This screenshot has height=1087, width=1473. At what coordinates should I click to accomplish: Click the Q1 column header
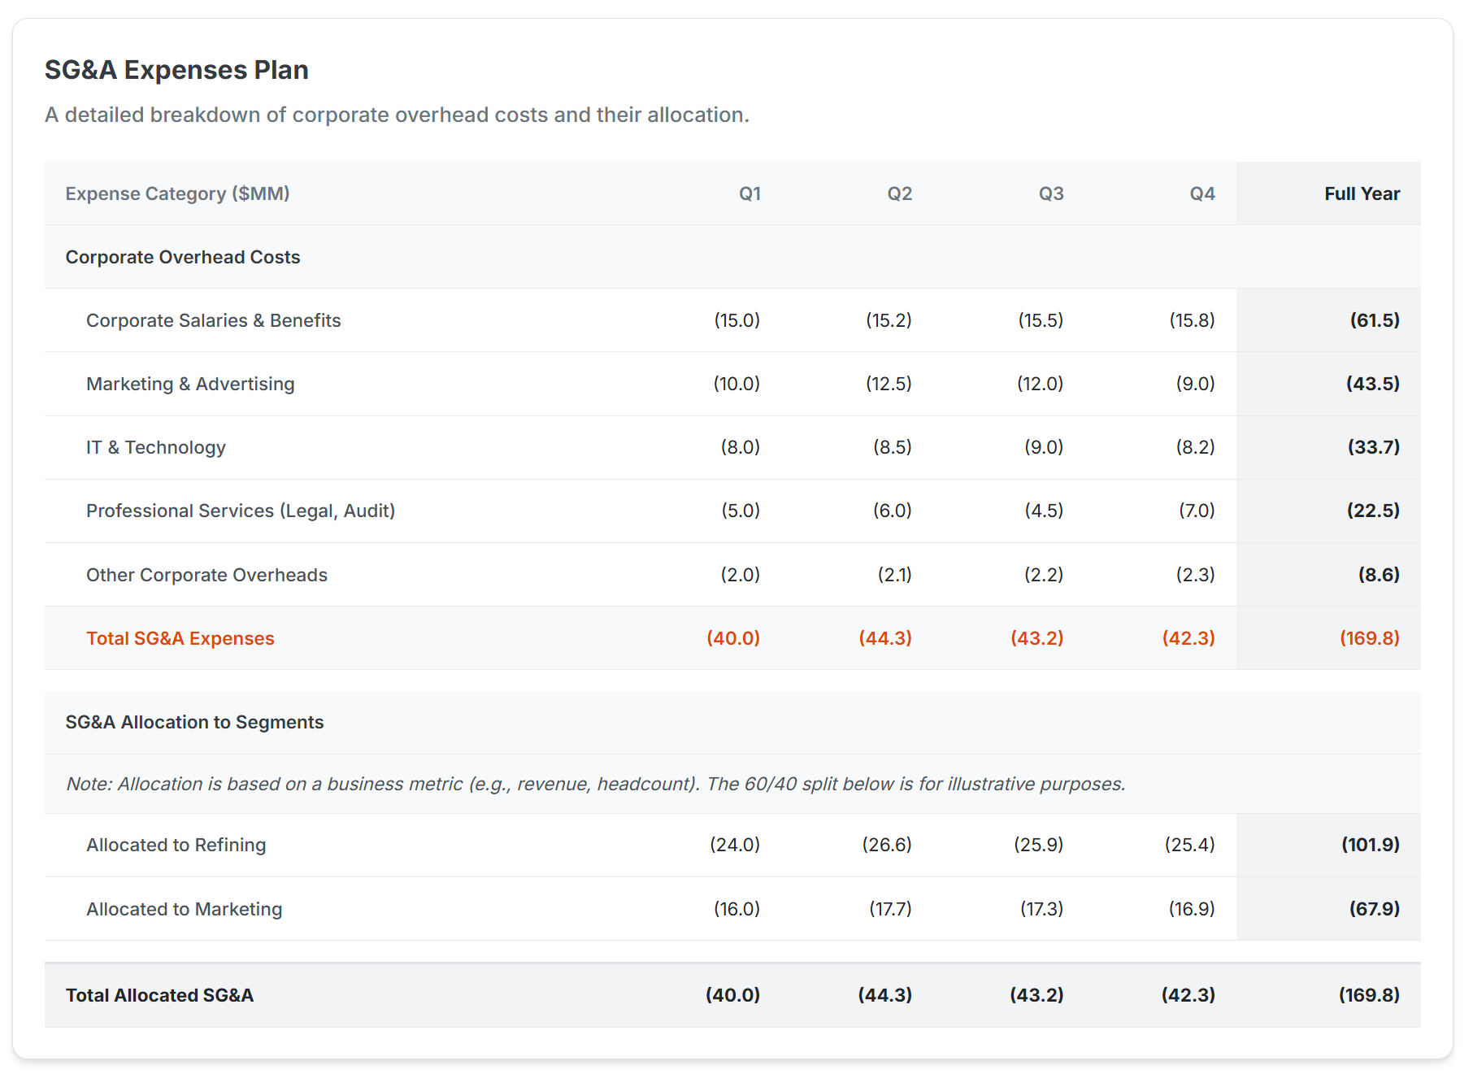tap(750, 193)
